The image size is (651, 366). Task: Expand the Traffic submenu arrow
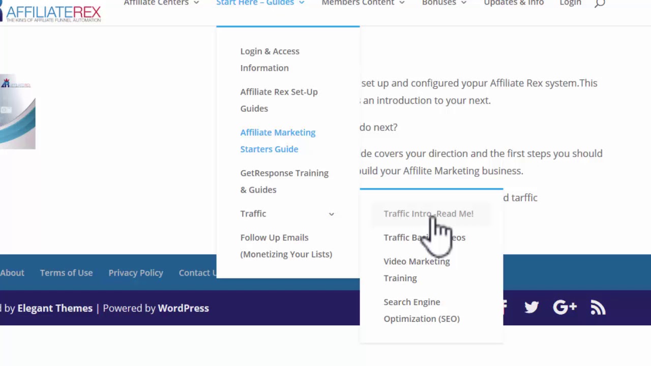[x=331, y=214]
